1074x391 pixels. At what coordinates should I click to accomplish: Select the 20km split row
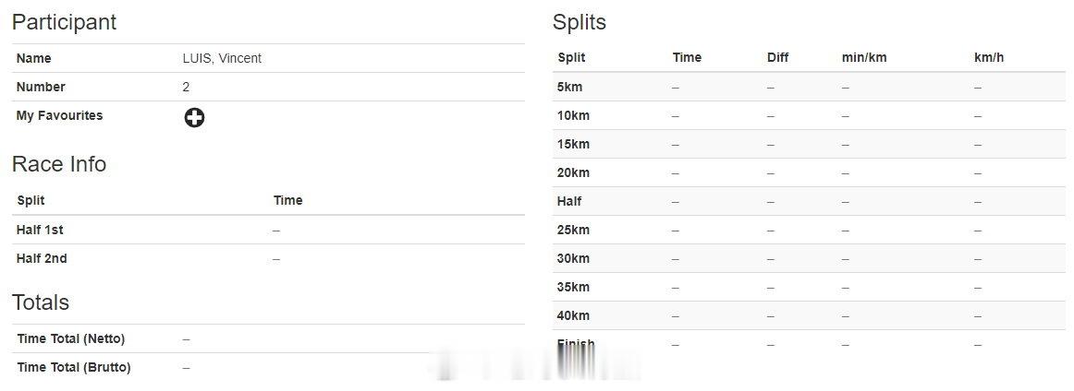pyautogui.click(x=809, y=173)
